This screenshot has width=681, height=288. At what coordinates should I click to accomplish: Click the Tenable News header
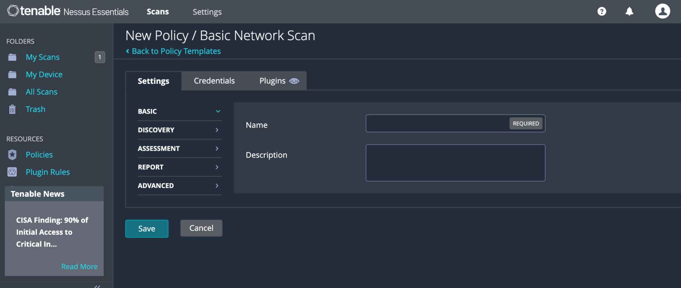click(54, 194)
